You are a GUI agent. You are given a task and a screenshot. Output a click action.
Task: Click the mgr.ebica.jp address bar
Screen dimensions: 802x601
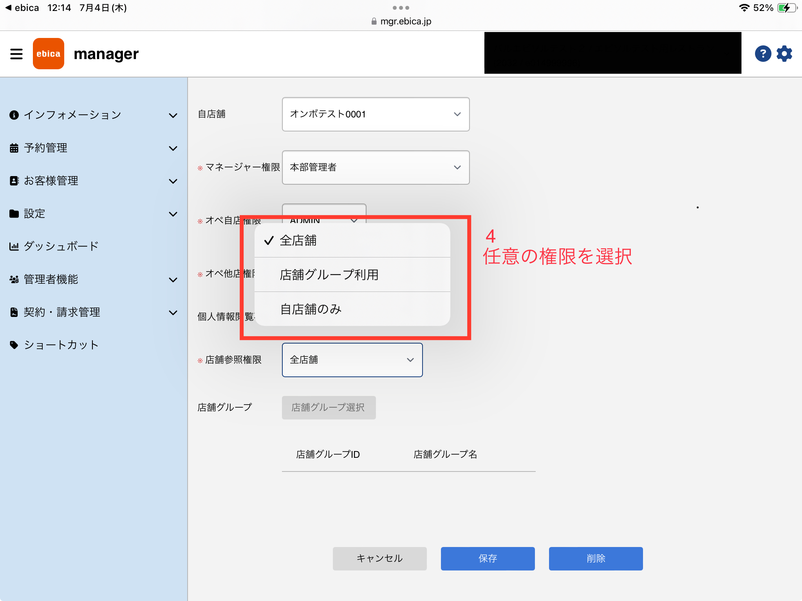tap(401, 22)
